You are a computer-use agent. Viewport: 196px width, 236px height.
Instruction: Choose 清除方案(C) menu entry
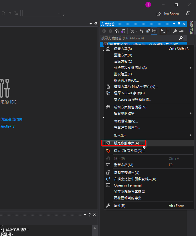point(149,62)
